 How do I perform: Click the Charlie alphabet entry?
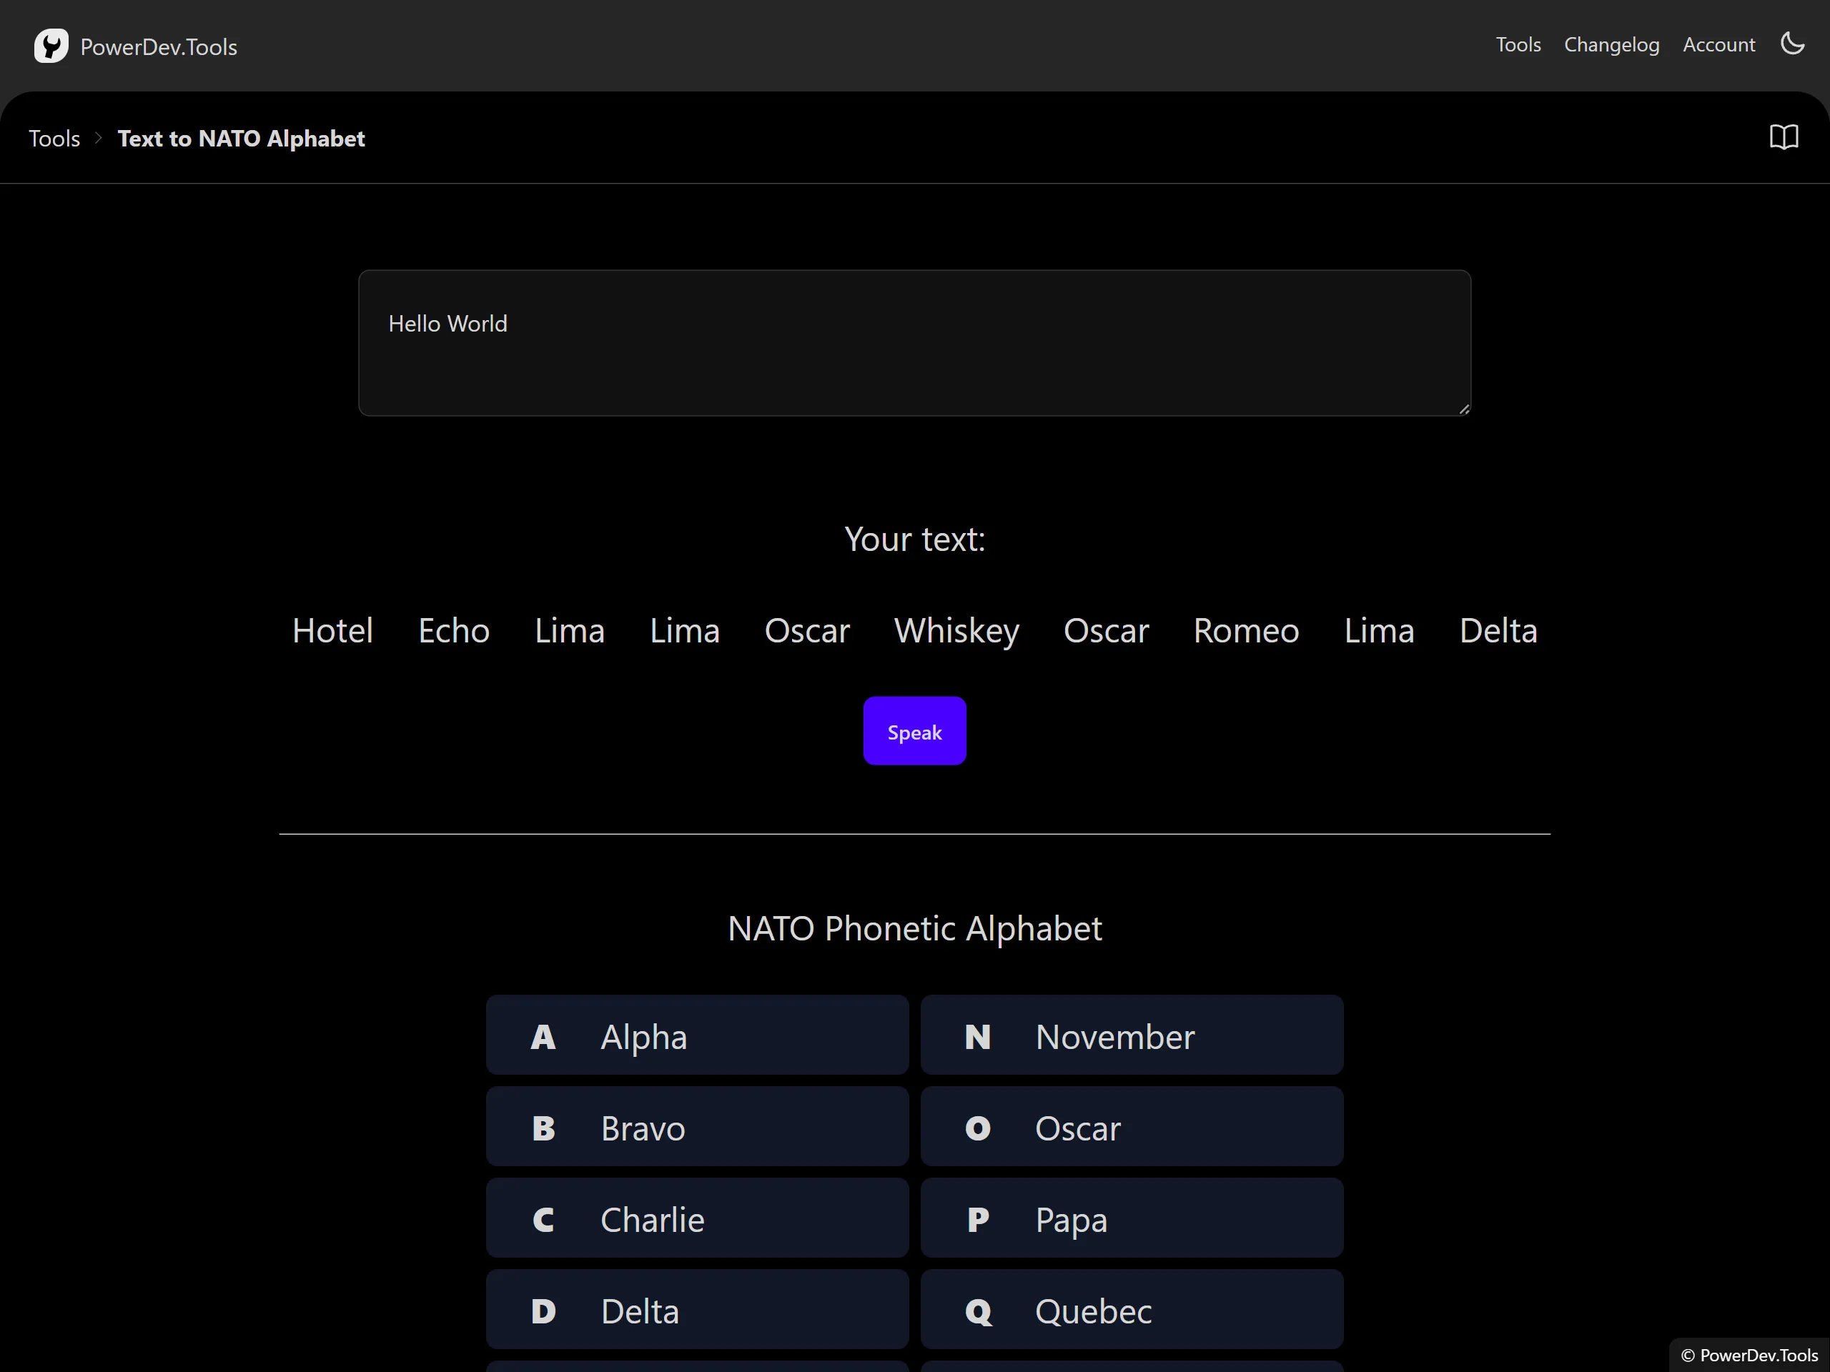tap(696, 1218)
